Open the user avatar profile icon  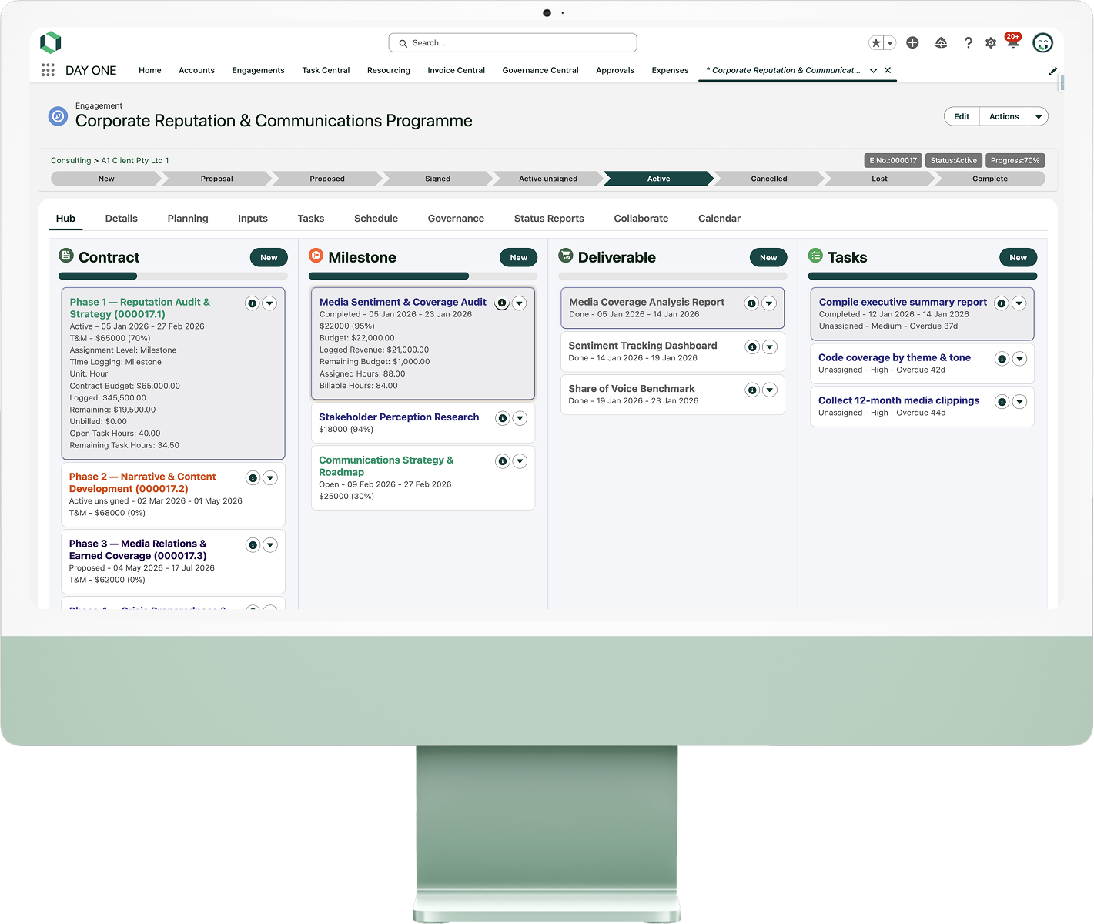(x=1042, y=43)
